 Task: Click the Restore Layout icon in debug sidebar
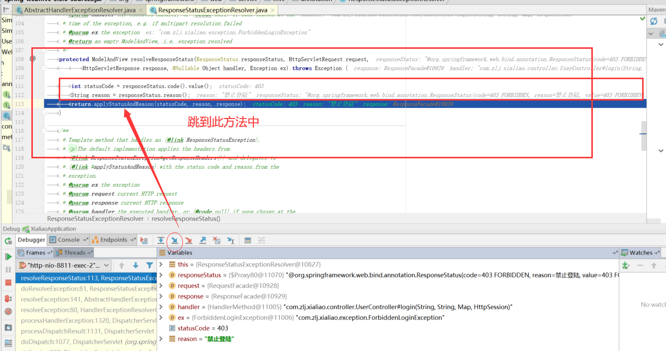(x=8, y=343)
